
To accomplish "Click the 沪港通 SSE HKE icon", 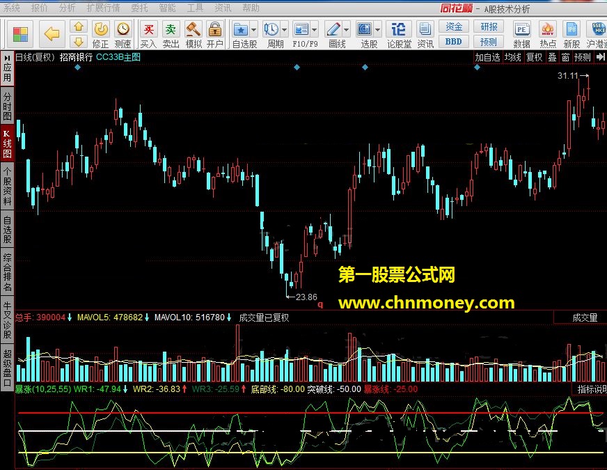I will click(598, 29).
